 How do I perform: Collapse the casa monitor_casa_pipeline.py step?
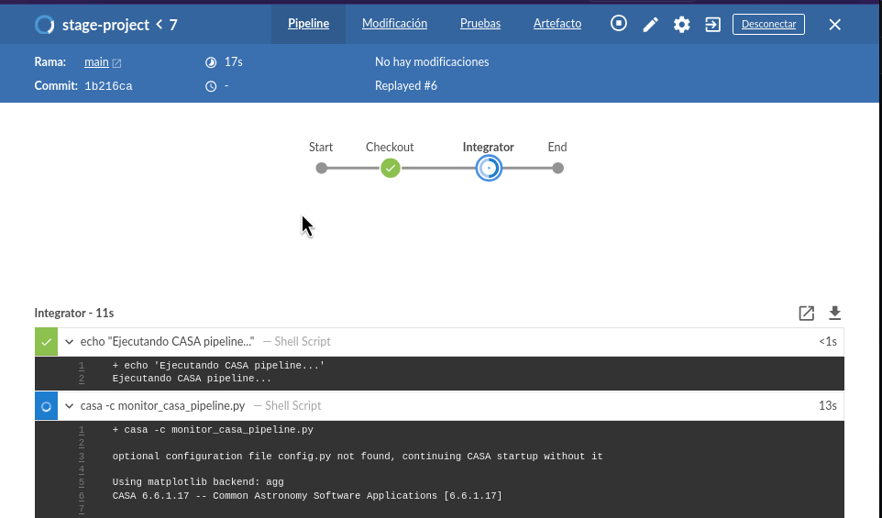69,406
